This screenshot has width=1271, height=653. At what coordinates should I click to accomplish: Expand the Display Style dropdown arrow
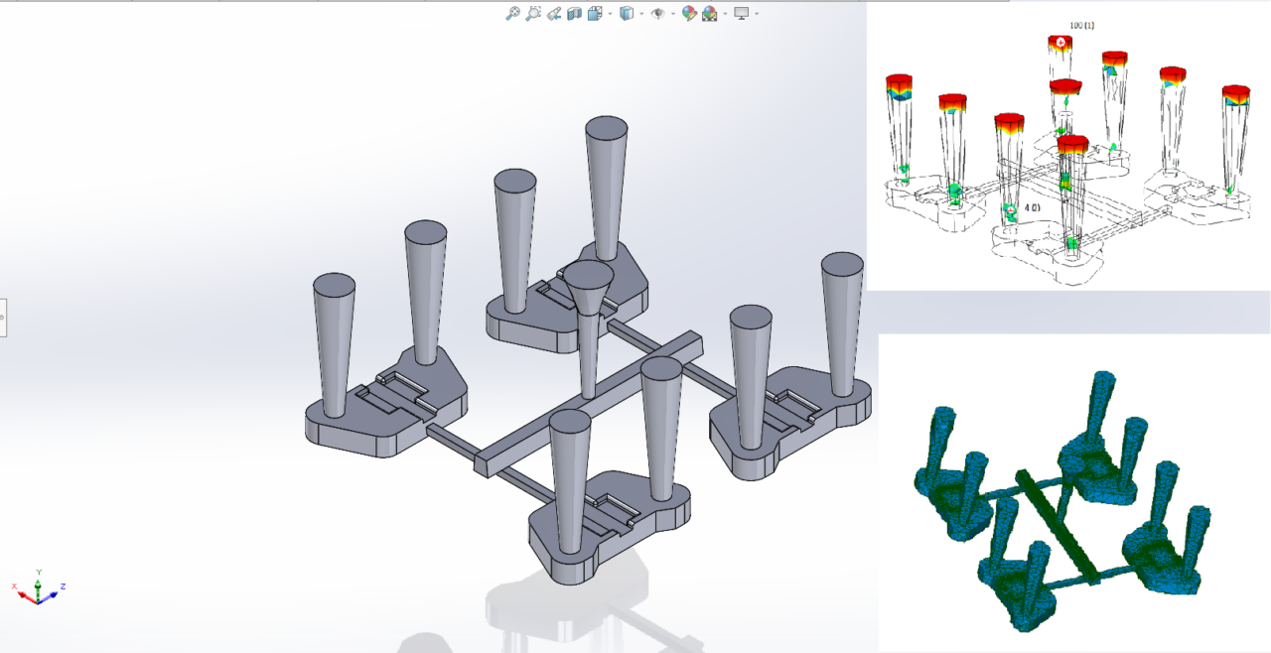point(640,14)
